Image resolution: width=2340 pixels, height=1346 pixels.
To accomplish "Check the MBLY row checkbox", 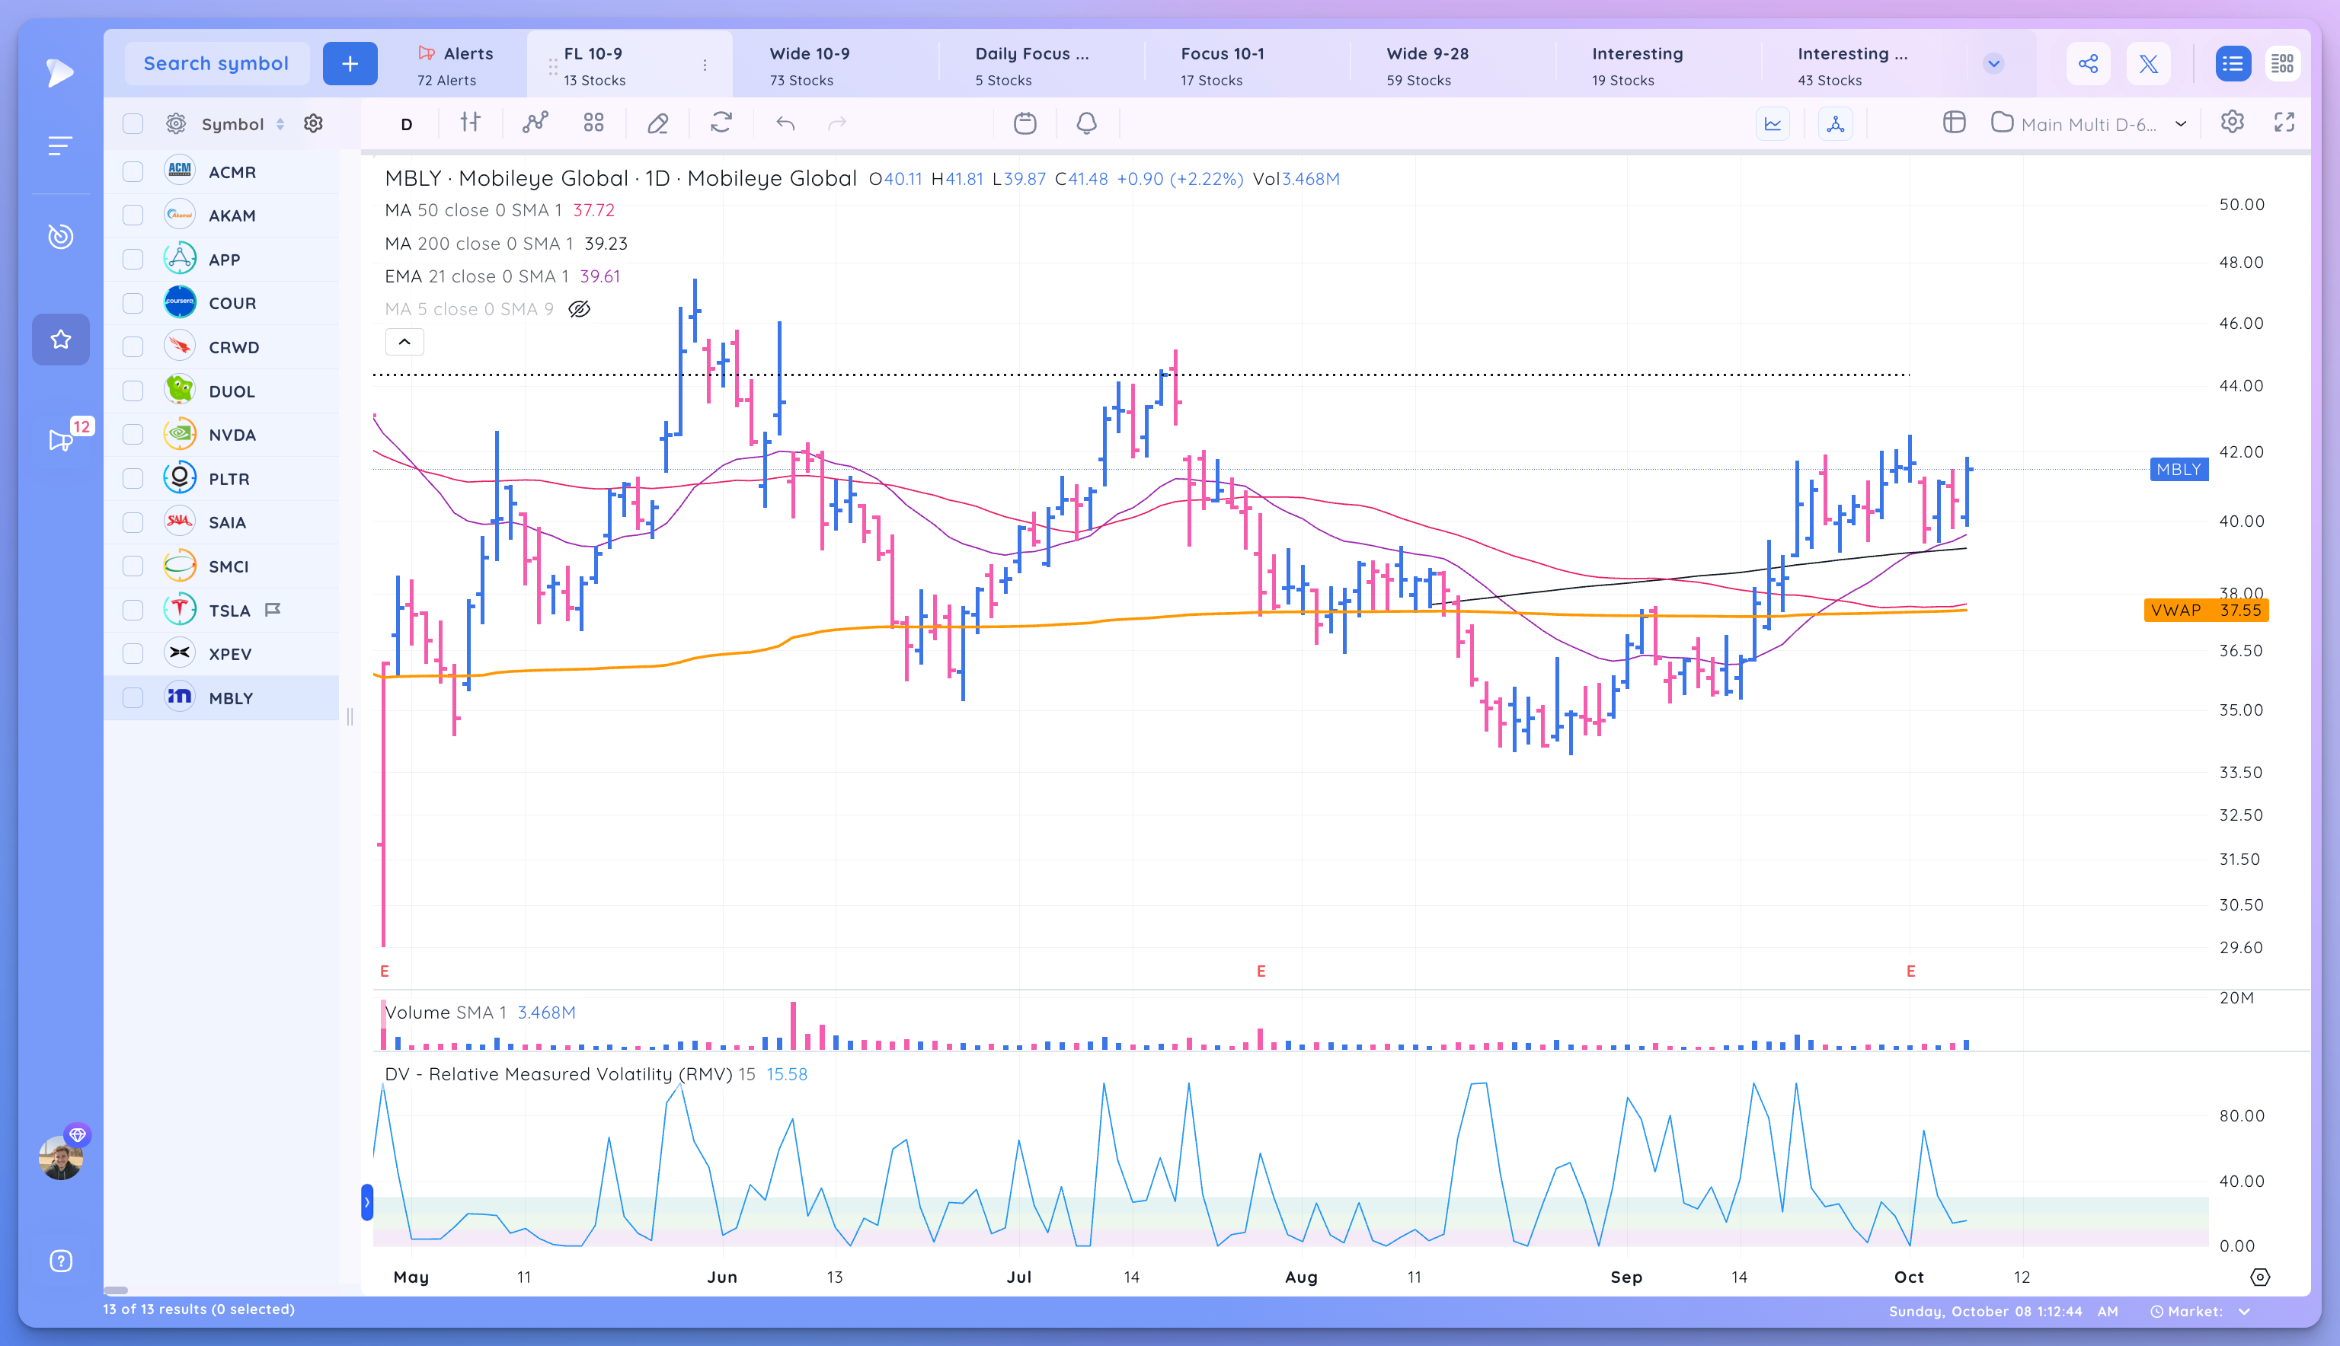I will point(133,698).
